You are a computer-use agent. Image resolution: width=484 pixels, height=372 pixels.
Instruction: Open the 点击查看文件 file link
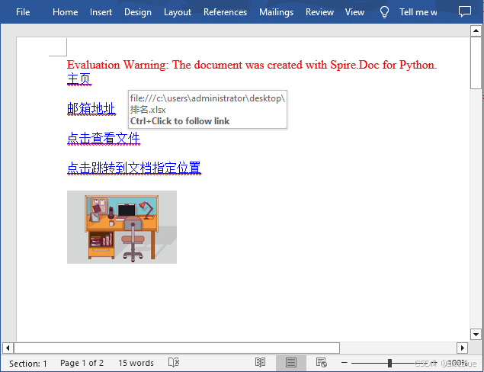coord(104,138)
